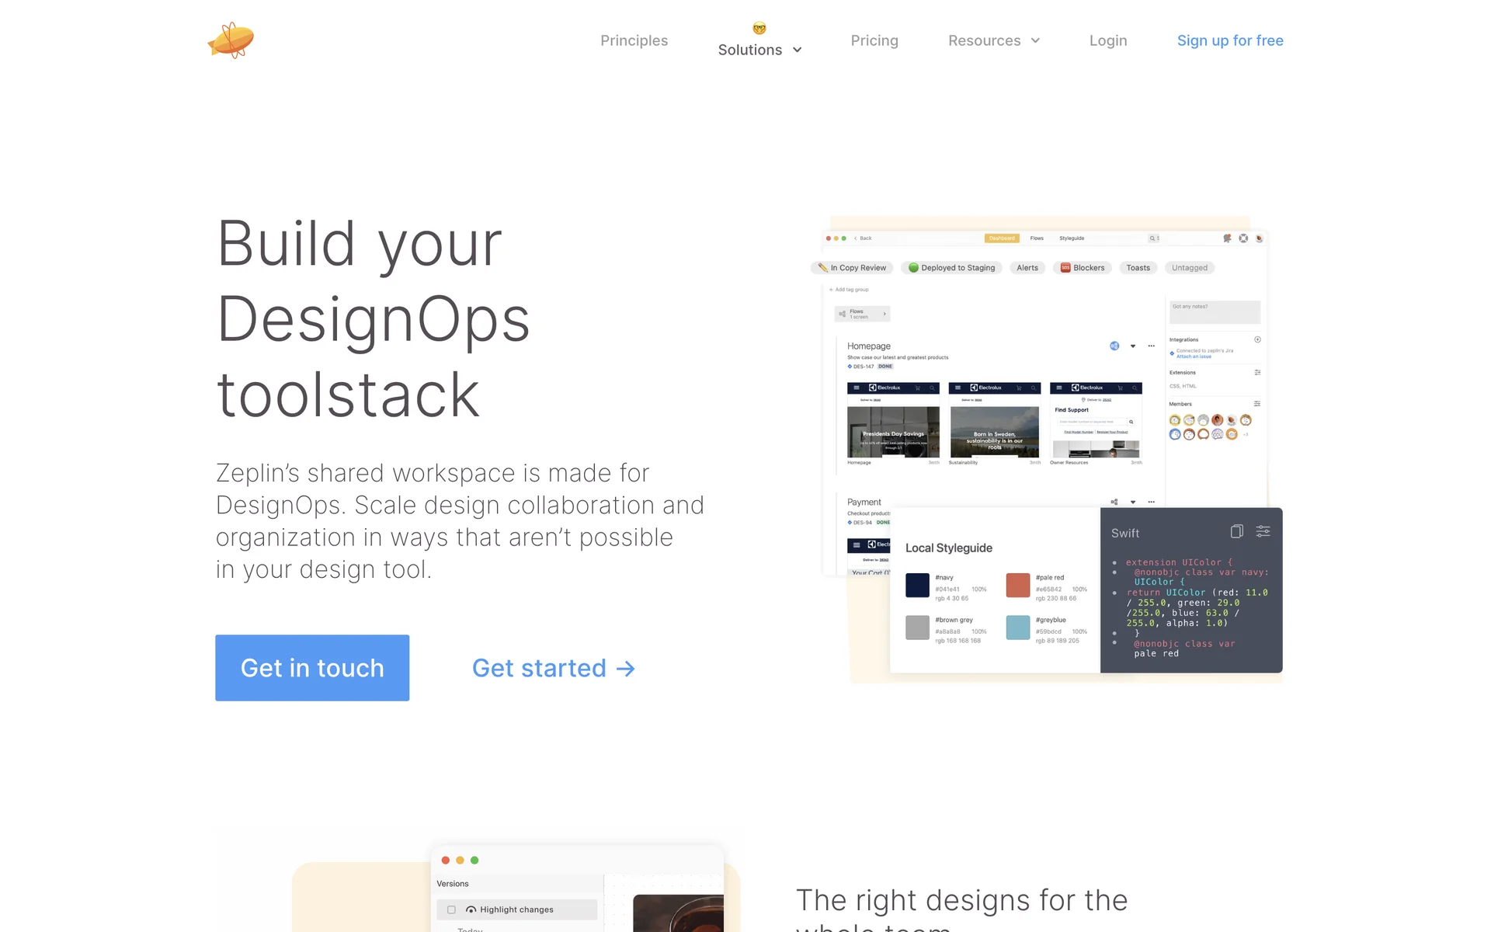Viewport: 1491px width, 932px height.
Task: Open the three-dot menu for Homepage section
Action: (x=1152, y=346)
